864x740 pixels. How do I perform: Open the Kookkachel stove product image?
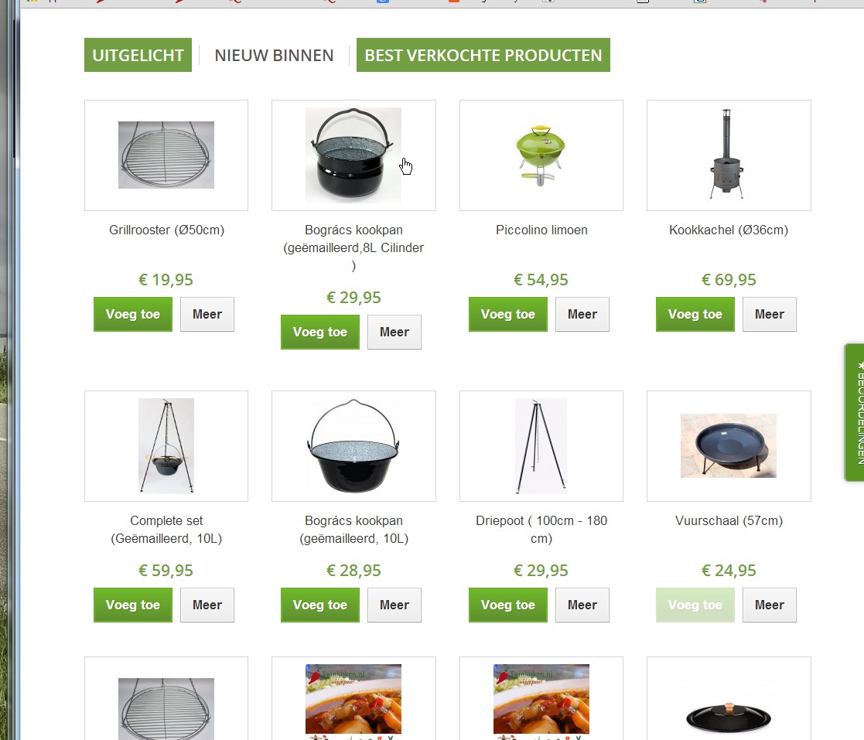[x=729, y=155]
